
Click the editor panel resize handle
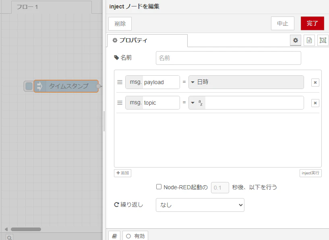coord(104,121)
